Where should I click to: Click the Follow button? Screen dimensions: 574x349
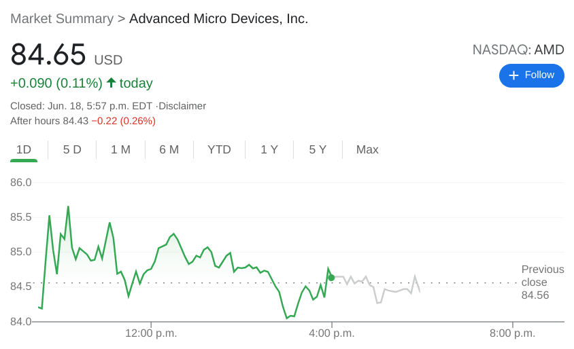[x=531, y=75]
